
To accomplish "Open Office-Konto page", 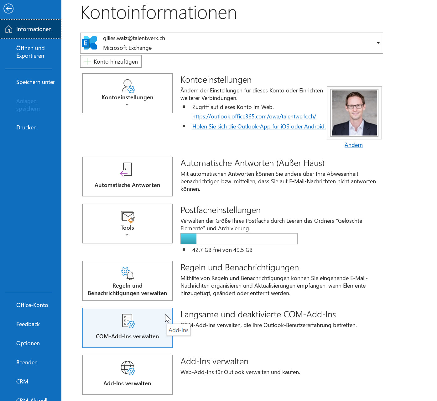I will pyautogui.click(x=32, y=305).
